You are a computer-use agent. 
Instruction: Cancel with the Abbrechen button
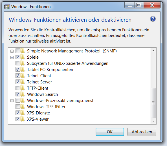point(142,132)
